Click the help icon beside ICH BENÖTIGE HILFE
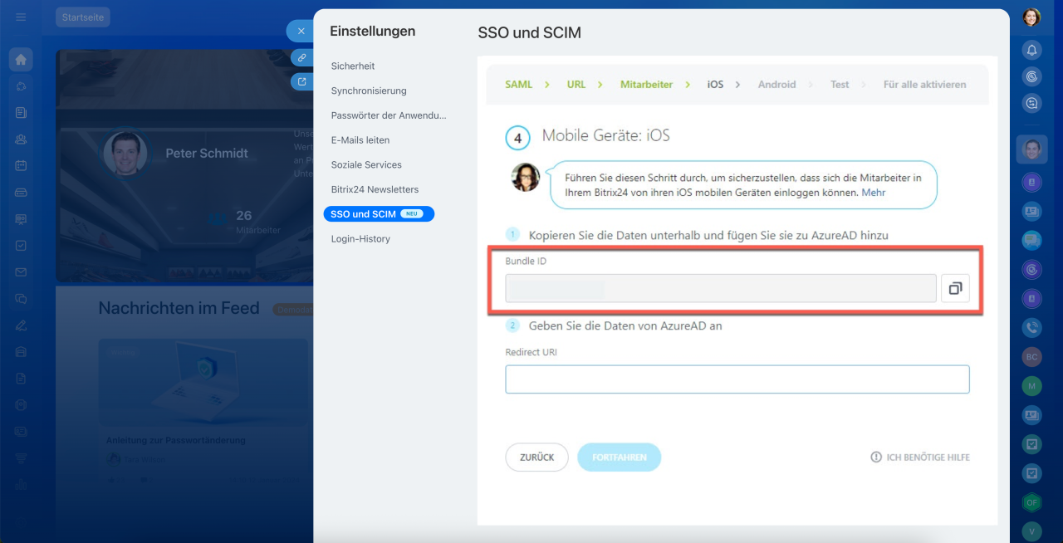The width and height of the screenshot is (1063, 543). click(875, 457)
